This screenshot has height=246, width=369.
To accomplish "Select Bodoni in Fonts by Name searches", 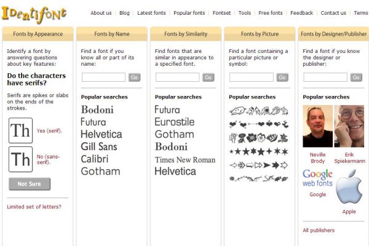I will click(x=97, y=109).
